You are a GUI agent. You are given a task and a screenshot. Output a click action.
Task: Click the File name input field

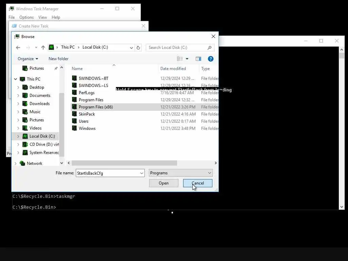tap(108, 173)
